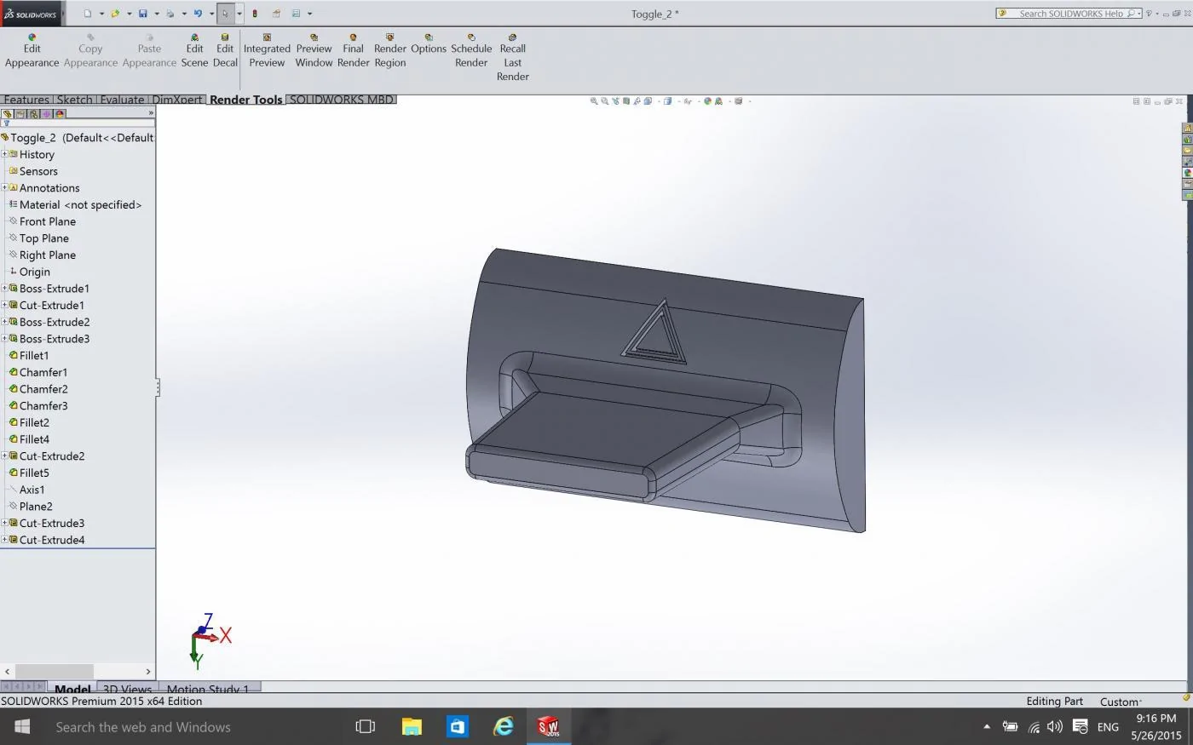
Task: Launch Internet Explorer from the taskbar
Action: (x=504, y=726)
